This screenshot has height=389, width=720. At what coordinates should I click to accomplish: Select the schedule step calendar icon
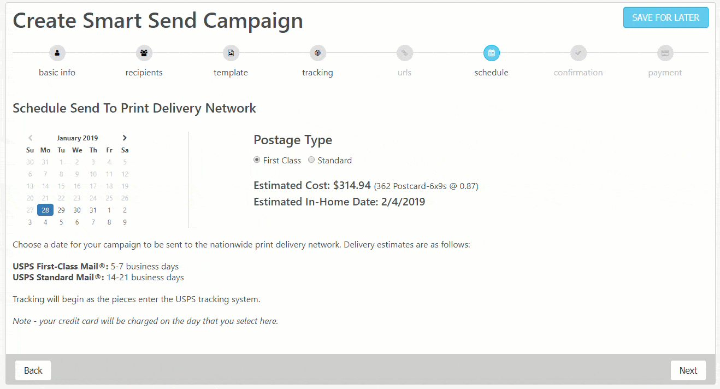click(492, 53)
